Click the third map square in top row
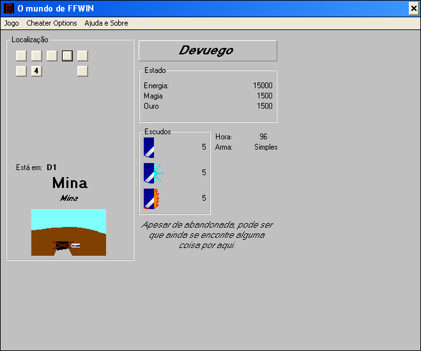Image resolution: width=421 pixels, height=351 pixels. coord(52,56)
